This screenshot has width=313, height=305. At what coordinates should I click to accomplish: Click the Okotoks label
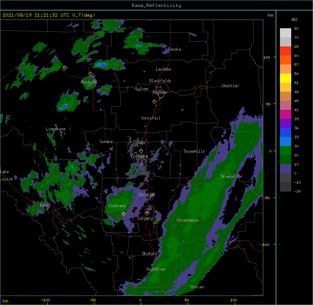[150, 254]
